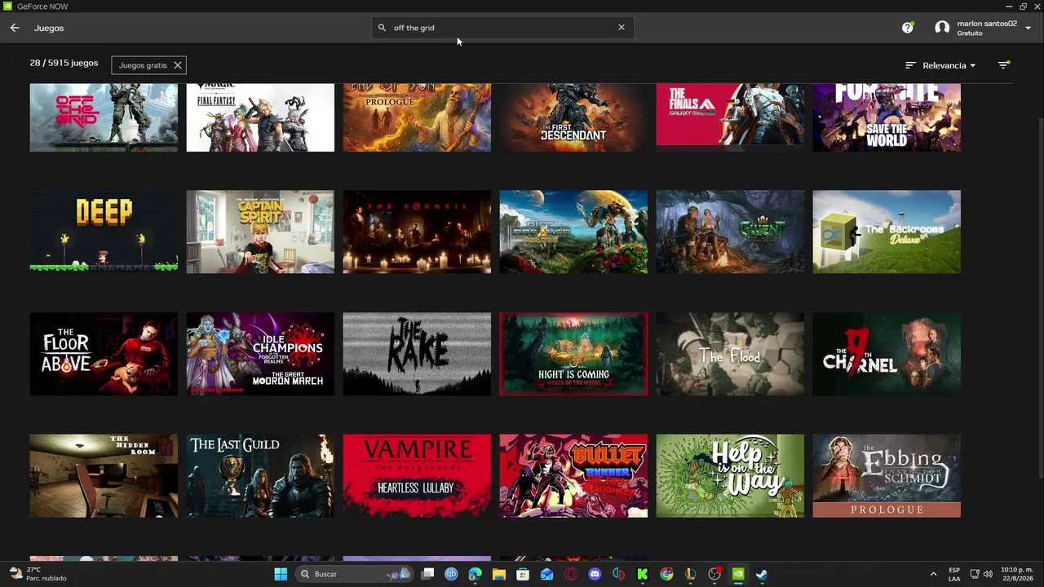
Task: Show hidden system tray icons
Action: (x=933, y=574)
